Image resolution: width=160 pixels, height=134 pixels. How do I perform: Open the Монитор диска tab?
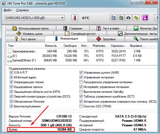coord(142,28)
